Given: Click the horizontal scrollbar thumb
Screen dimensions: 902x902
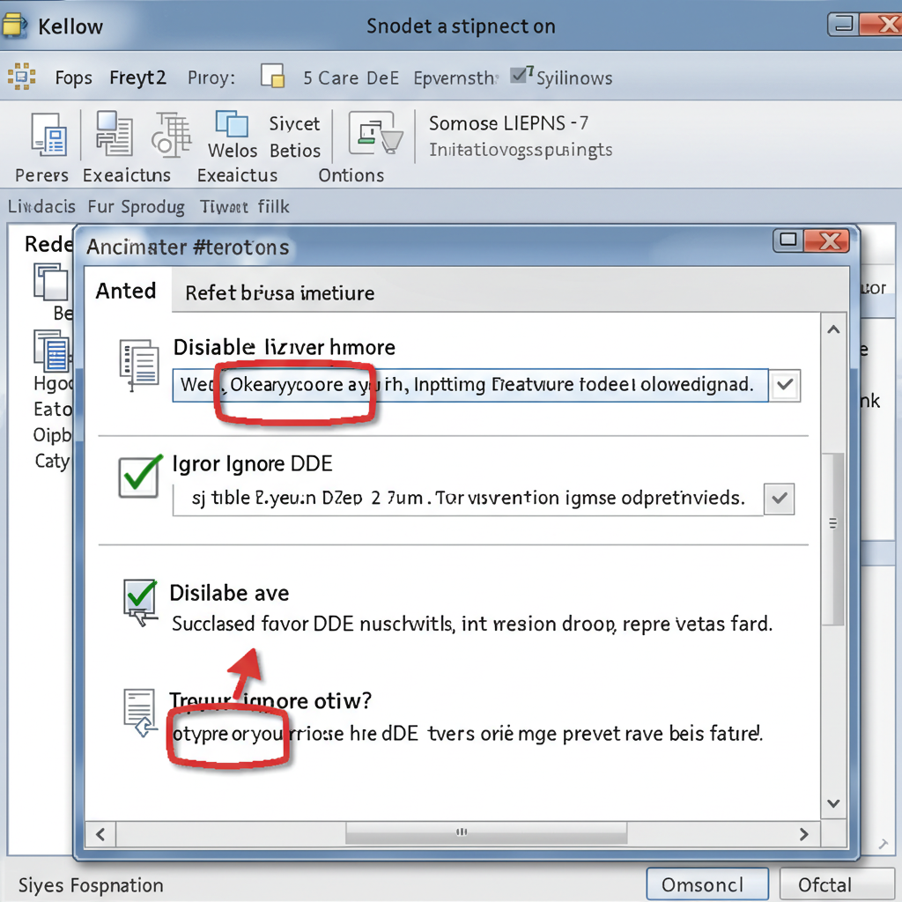Looking at the screenshot, I should (x=486, y=832).
